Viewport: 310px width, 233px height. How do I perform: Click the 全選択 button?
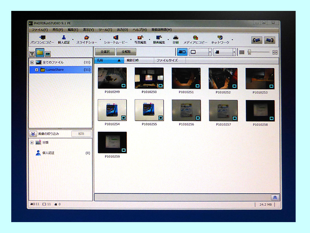pyautogui.click(x=105, y=52)
